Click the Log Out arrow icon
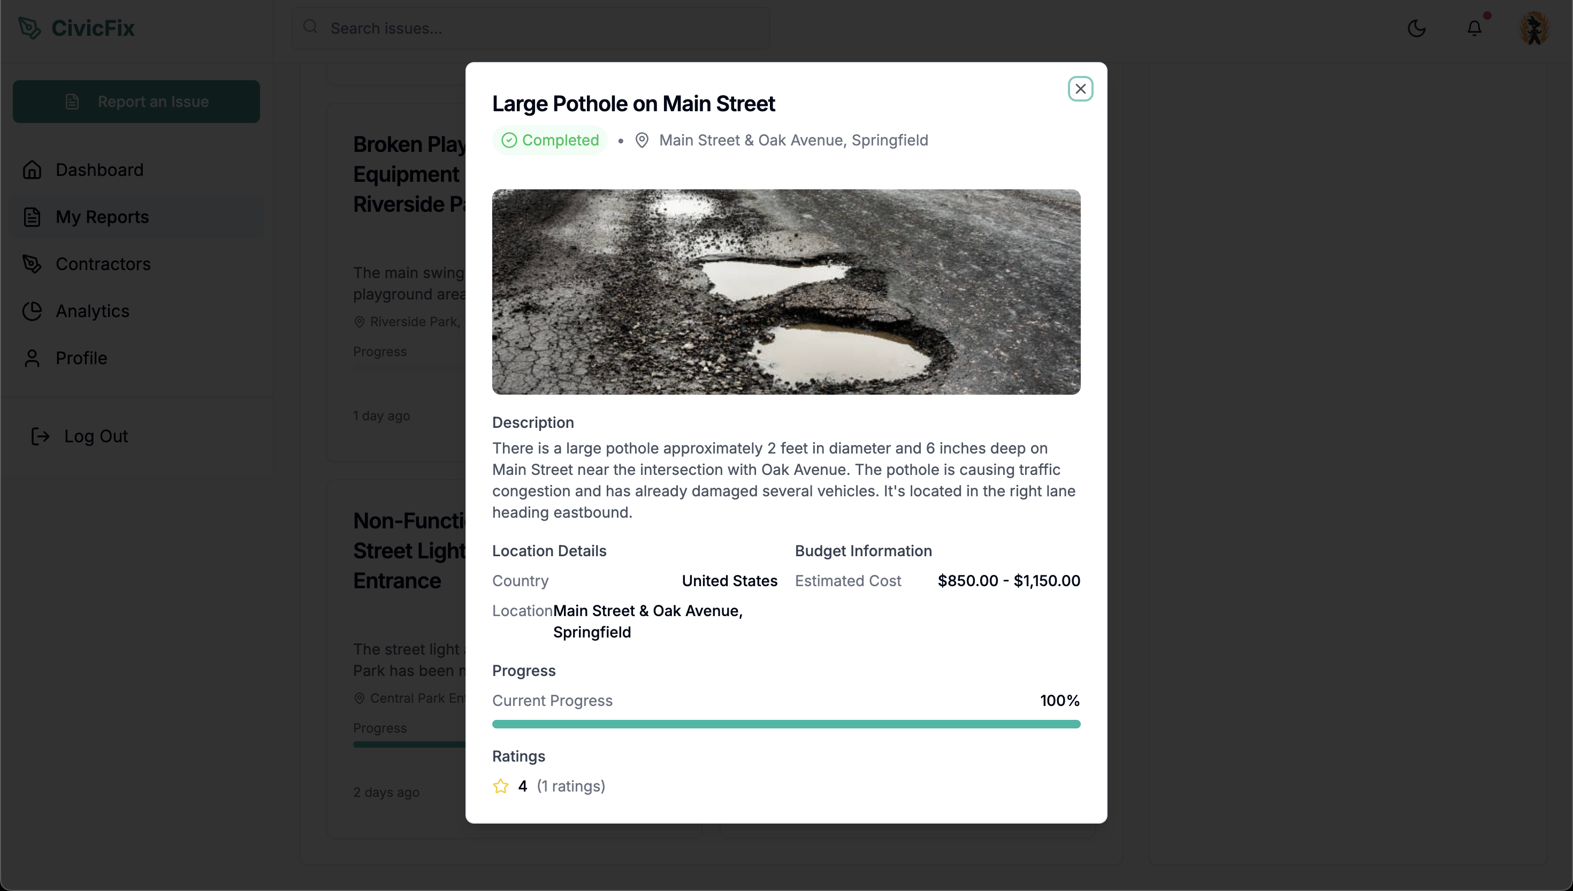This screenshot has height=891, width=1573. click(x=41, y=436)
